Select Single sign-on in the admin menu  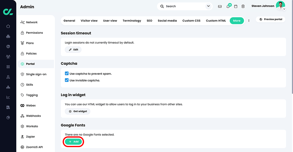coord(36,74)
